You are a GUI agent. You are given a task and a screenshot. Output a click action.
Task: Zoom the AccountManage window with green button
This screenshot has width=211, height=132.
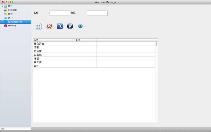[x=11, y=2]
